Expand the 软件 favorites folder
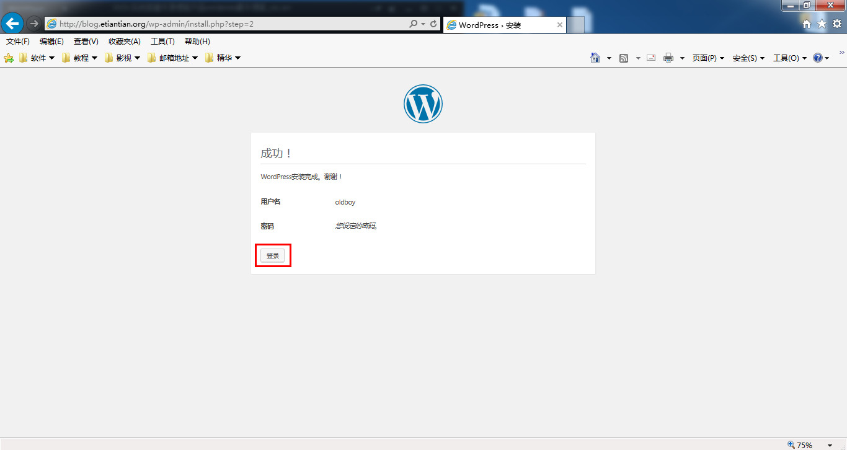 [37, 58]
